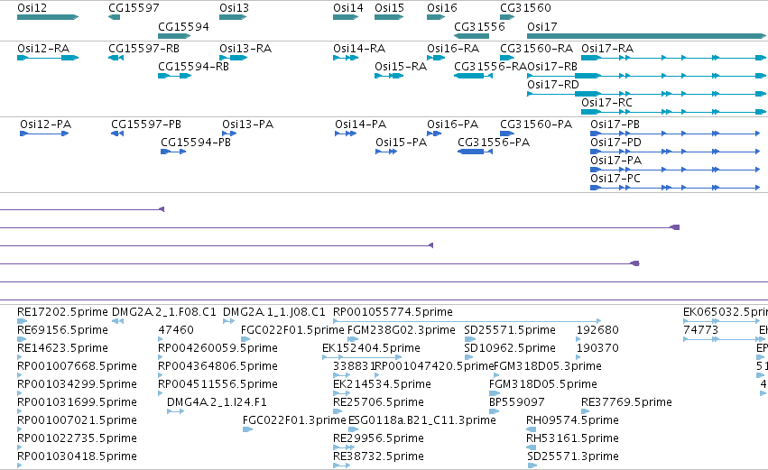This screenshot has width=768, height=470.
Task: Select the 47460 feature
Action: tap(161, 339)
